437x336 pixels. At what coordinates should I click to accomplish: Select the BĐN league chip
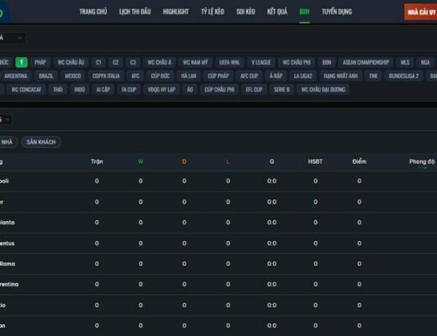(x=327, y=62)
